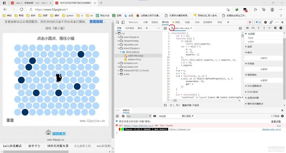Click the eye live expression icon
The width and height of the screenshot is (286, 153).
pos(155,116)
